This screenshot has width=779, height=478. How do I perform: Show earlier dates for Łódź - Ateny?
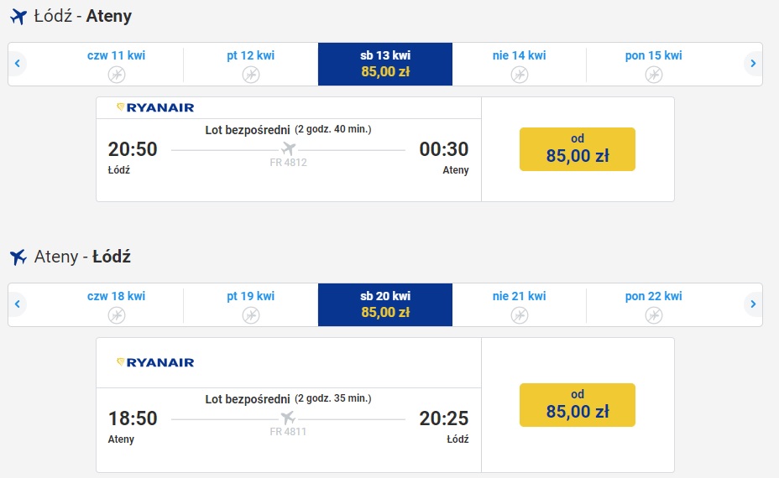(18, 64)
